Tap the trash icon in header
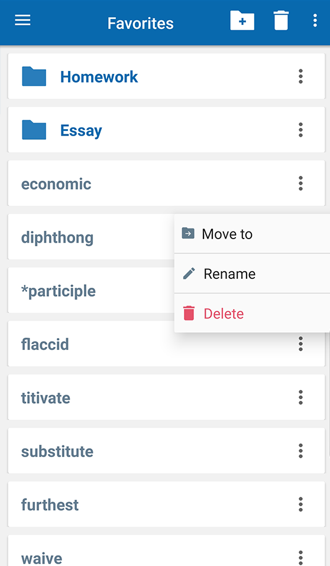The width and height of the screenshot is (330, 566). click(x=281, y=20)
